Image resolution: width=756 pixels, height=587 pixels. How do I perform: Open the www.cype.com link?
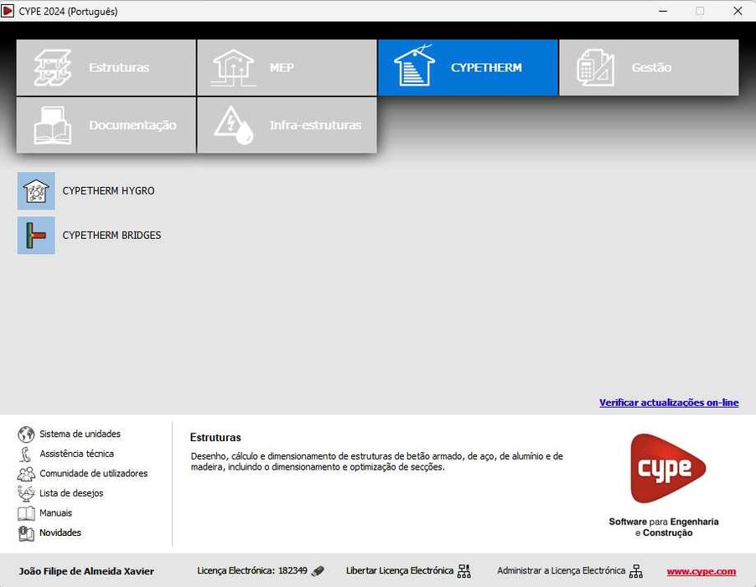pos(702,572)
